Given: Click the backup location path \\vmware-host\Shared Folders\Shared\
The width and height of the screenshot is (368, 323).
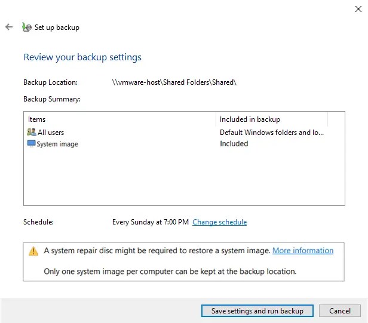Looking at the screenshot, I should point(174,82).
